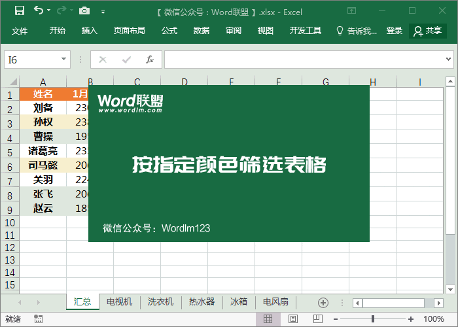Click the 登录 sign-in button
Viewport: 458px width, 327px height.
pos(395,31)
